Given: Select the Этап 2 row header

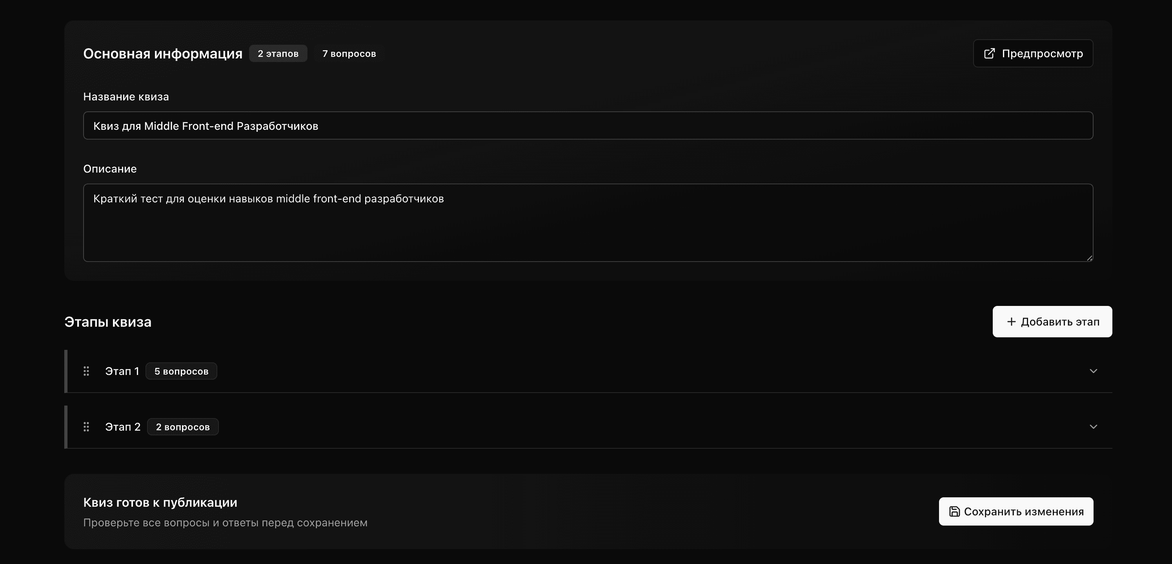Looking at the screenshot, I should click(123, 427).
